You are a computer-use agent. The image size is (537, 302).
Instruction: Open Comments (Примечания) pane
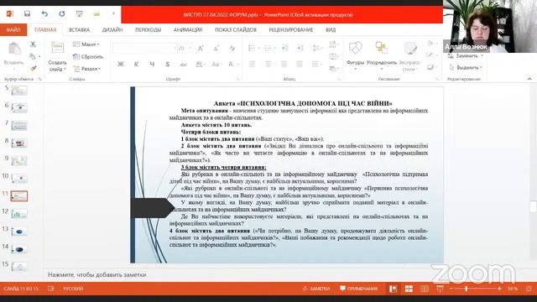[358, 289]
